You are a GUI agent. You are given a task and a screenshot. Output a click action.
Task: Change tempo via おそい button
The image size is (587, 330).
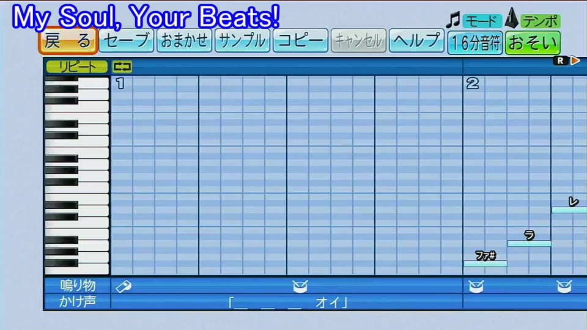pos(533,43)
